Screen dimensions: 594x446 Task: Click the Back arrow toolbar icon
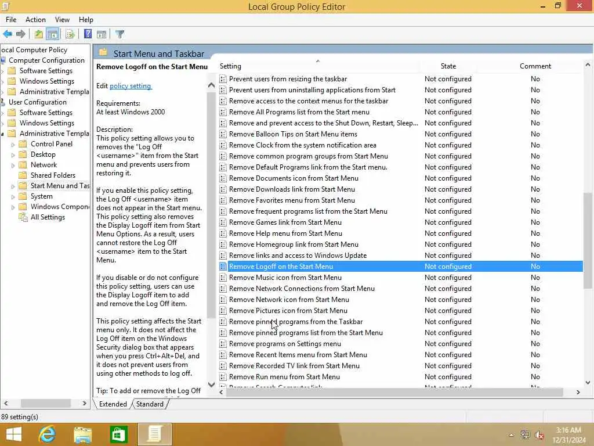coord(8,34)
